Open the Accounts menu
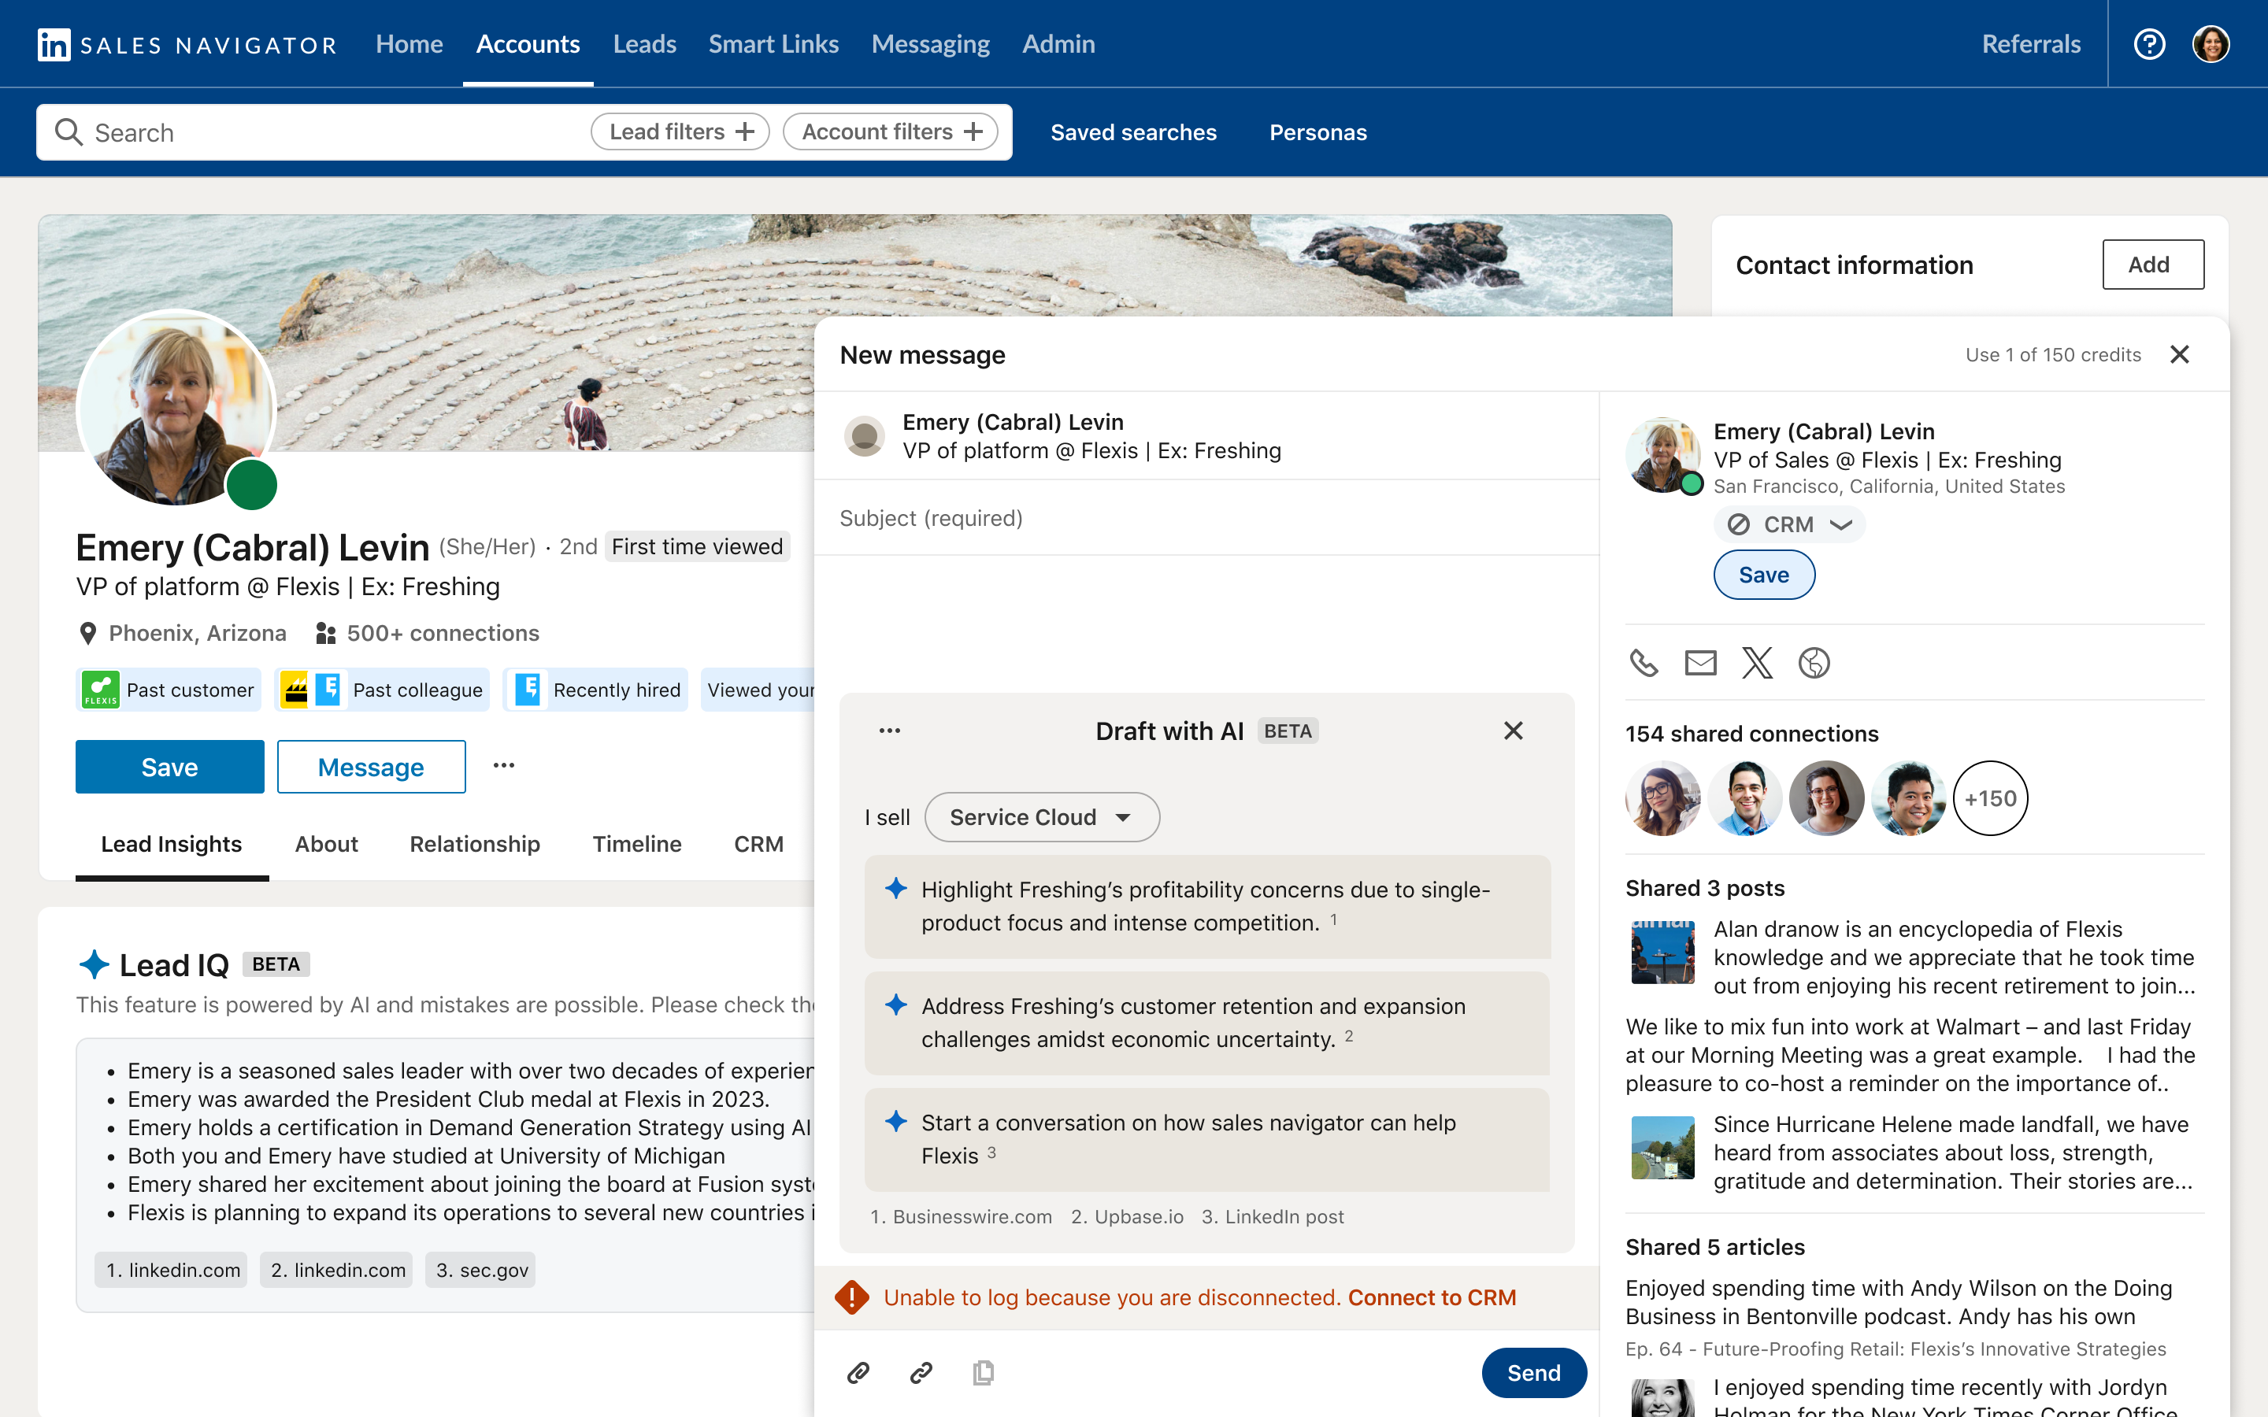Viewport: 2268px width, 1417px height. 528,44
